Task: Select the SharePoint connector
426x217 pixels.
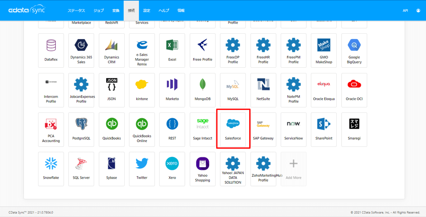Action: pyautogui.click(x=324, y=129)
